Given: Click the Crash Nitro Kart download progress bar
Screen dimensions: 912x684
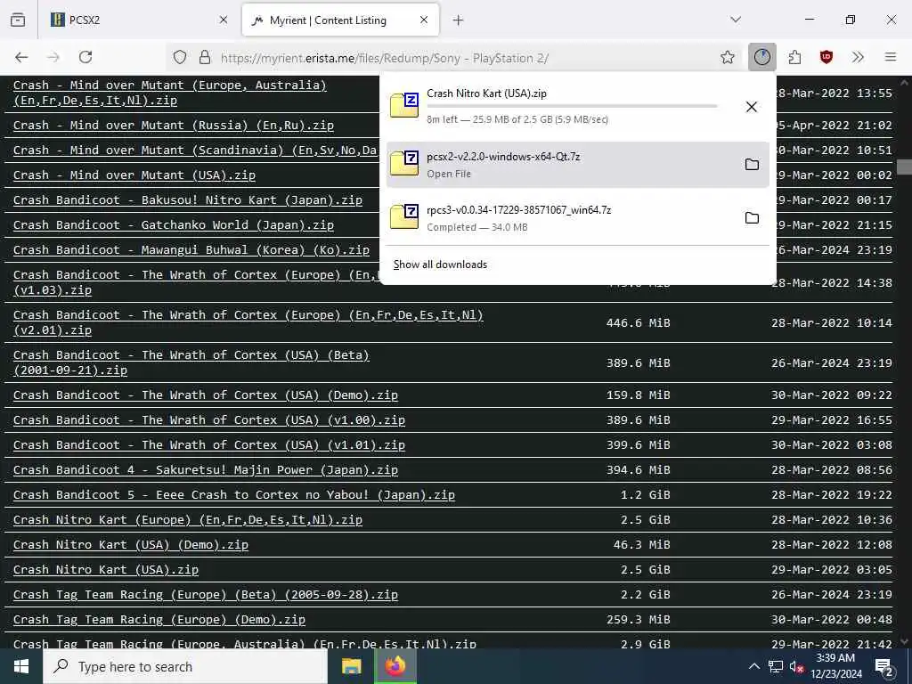Looking at the screenshot, I should [x=572, y=107].
